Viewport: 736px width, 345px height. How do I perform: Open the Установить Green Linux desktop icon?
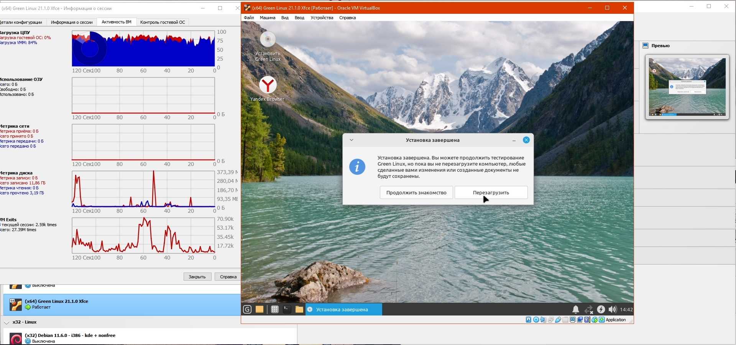click(268, 46)
